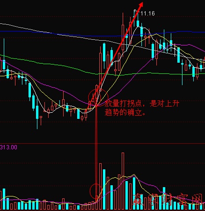Click the 313.00 volume indicator label
Image resolution: width=205 pixels, height=211 pixels.
click(8, 147)
